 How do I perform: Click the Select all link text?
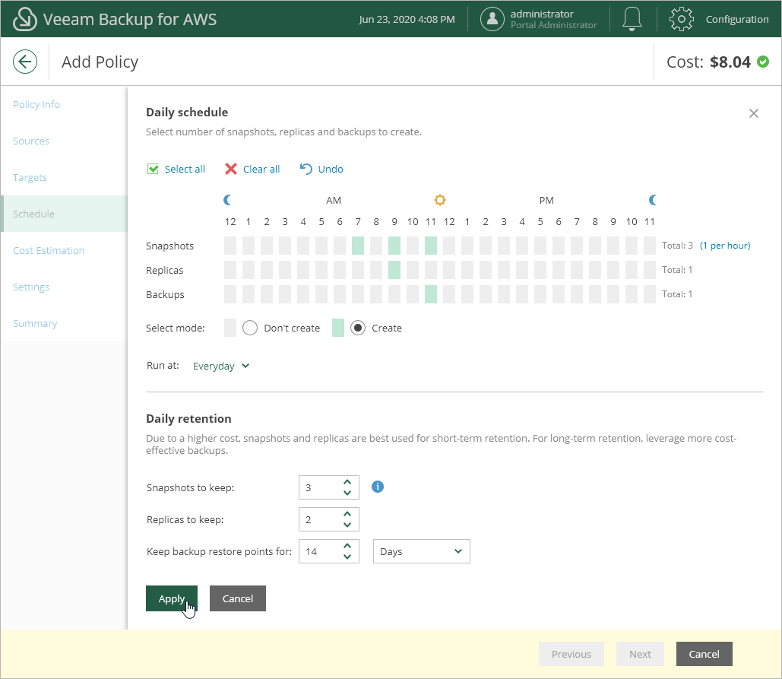point(185,169)
